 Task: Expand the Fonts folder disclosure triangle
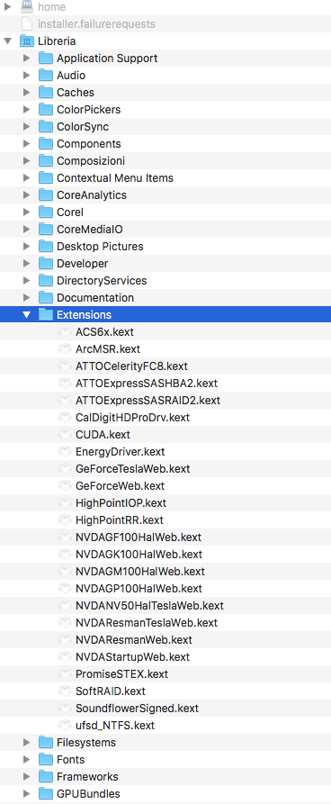(x=27, y=759)
